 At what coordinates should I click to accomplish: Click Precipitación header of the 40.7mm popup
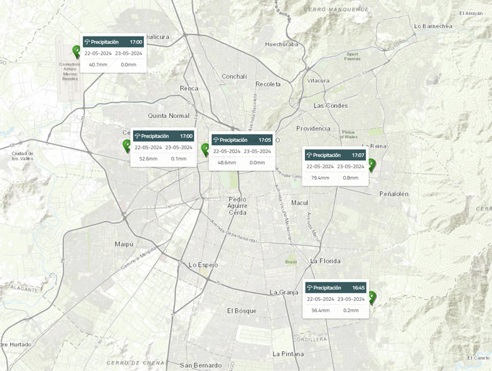click(x=105, y=42)
